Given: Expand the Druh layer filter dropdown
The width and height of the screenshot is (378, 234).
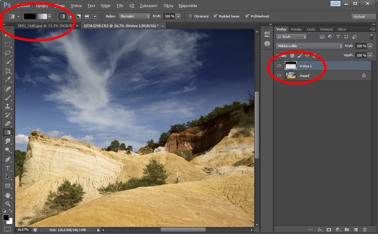Looking at the screenshot, I should tap(291, 37).
